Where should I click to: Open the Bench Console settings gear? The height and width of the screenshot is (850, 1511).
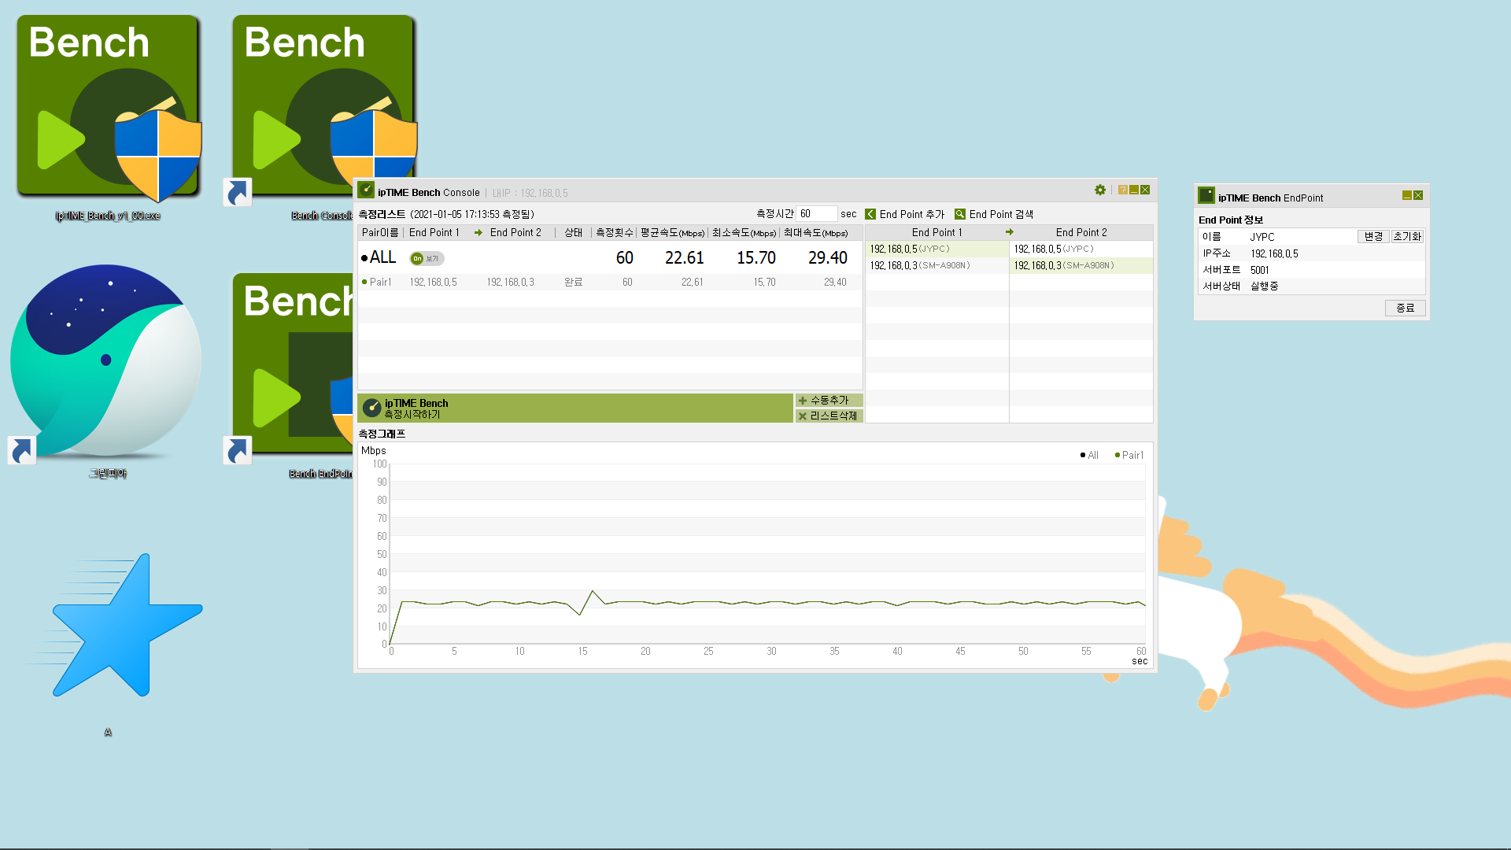(1099, 190)
